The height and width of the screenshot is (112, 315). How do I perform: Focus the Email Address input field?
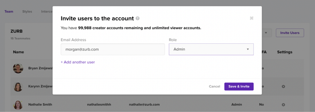tap(113, 49)
